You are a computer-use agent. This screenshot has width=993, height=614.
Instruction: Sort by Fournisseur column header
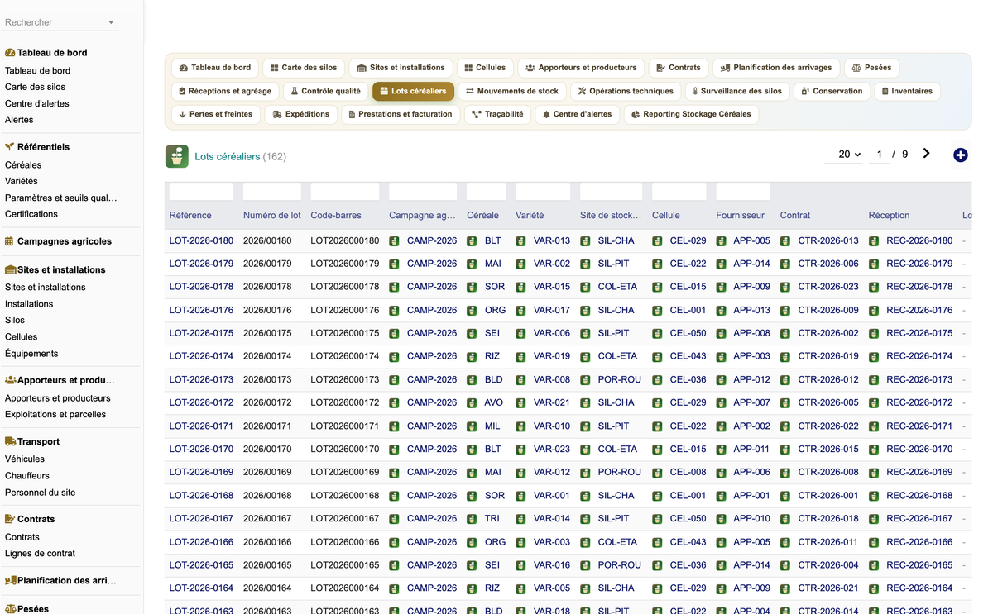tap(740, 216)
